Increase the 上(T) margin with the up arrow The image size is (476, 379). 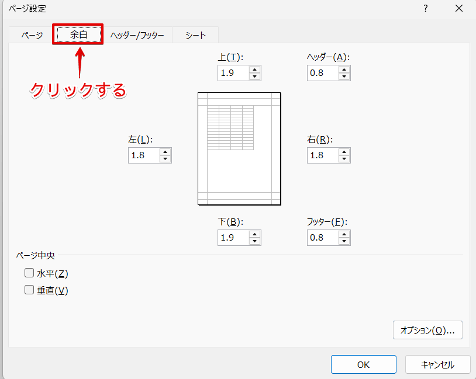pyautogui.click(x=256, y=69)
